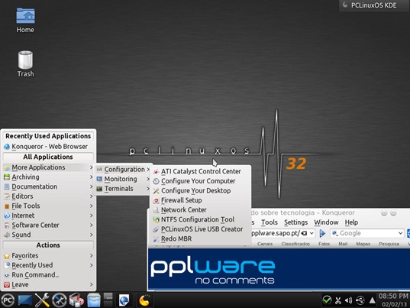Open the Configuration submenu
Image resolution: width=410 pixels, height=308 pixels.
point(123,170)
